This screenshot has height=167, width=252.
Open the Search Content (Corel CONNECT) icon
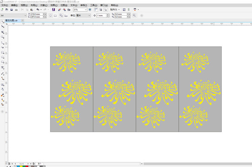(x=53, y=10)
